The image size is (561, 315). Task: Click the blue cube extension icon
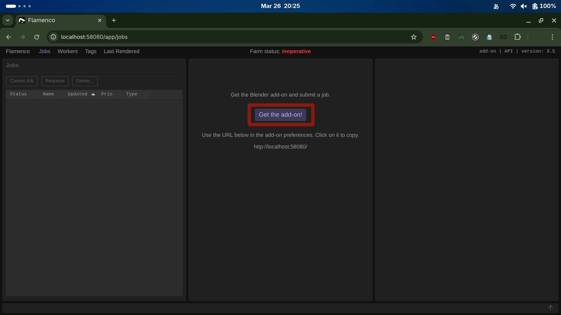coord(489,37)
